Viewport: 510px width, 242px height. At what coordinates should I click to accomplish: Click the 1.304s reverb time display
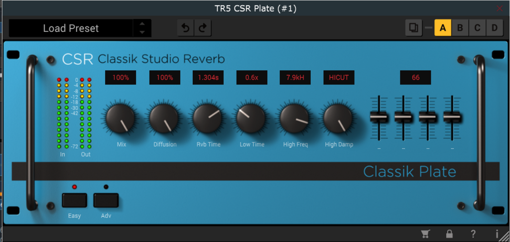tap(208, 78)
